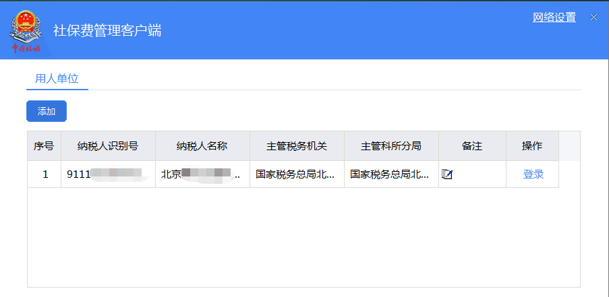Screen dimensions: 609x297
Task: Click the 添加 add button
Action: pyautogui.click(x=47, y=111)
